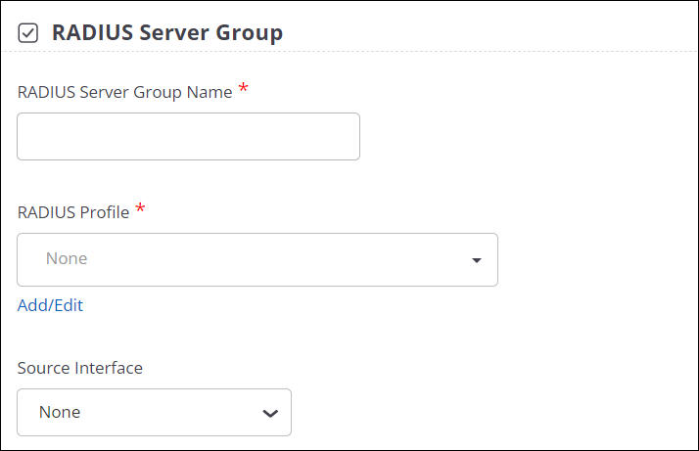This screenshot has height=451, width=699.
Task: Open the Add/Edit link under RADIUS Profile
Action: [50, 305]
